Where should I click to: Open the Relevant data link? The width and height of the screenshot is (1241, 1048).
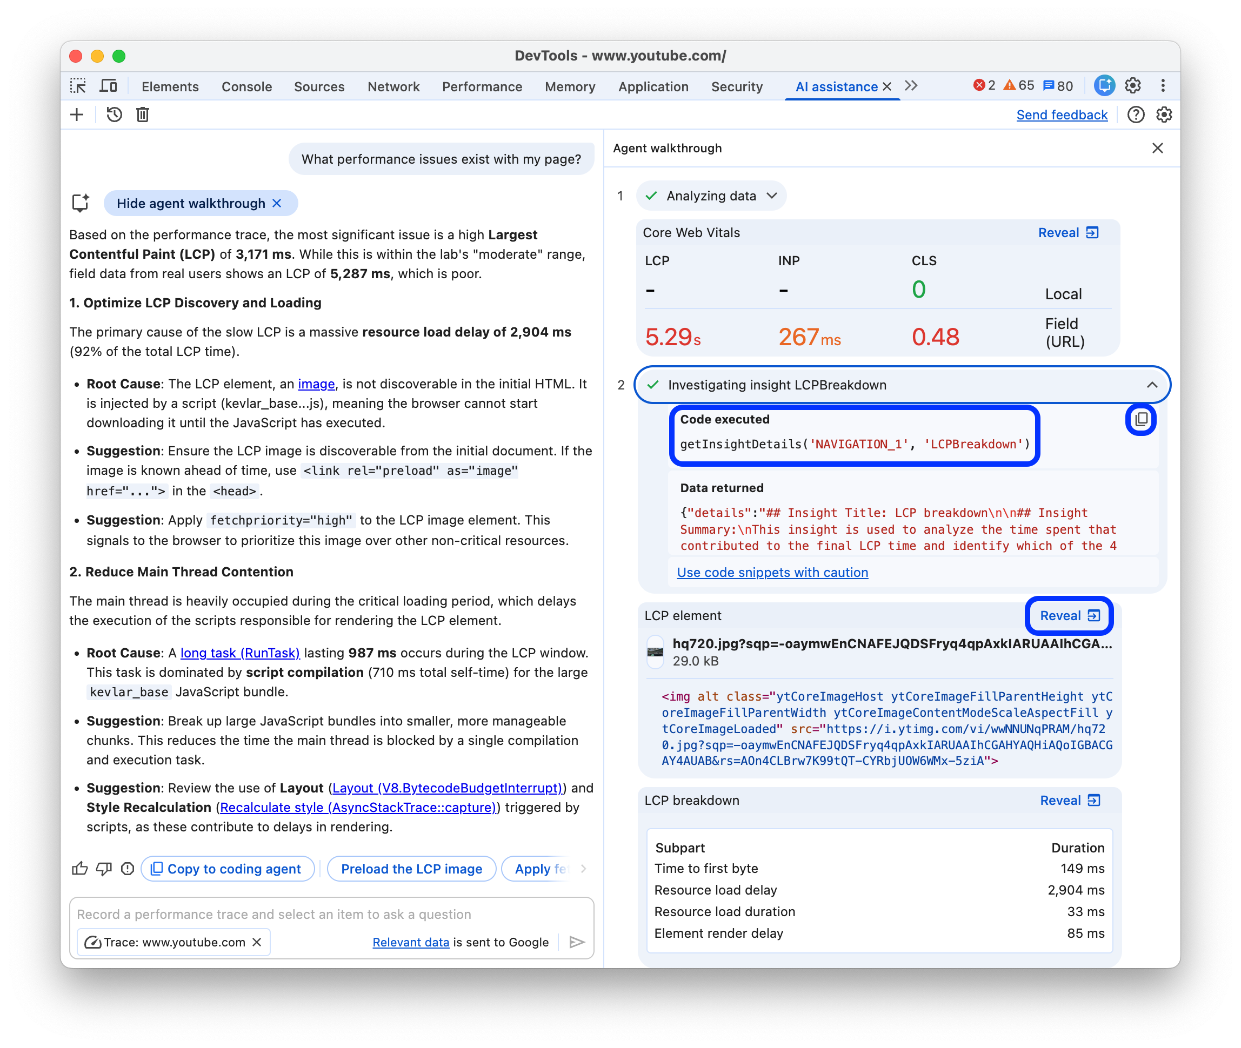click(x=411, y=942)
